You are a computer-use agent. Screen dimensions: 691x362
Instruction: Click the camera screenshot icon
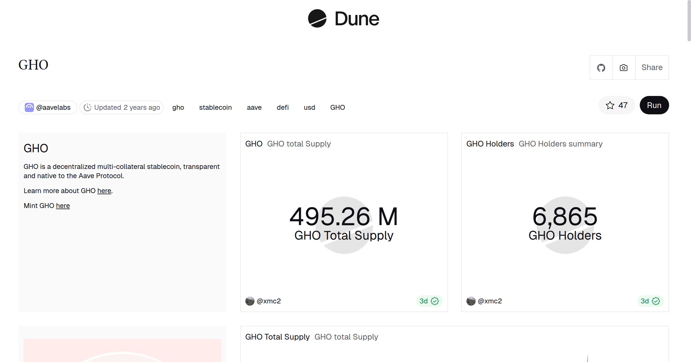pos(624,68)
